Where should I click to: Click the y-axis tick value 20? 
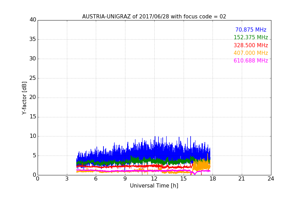pyautogui.click(x=33, y=97)
